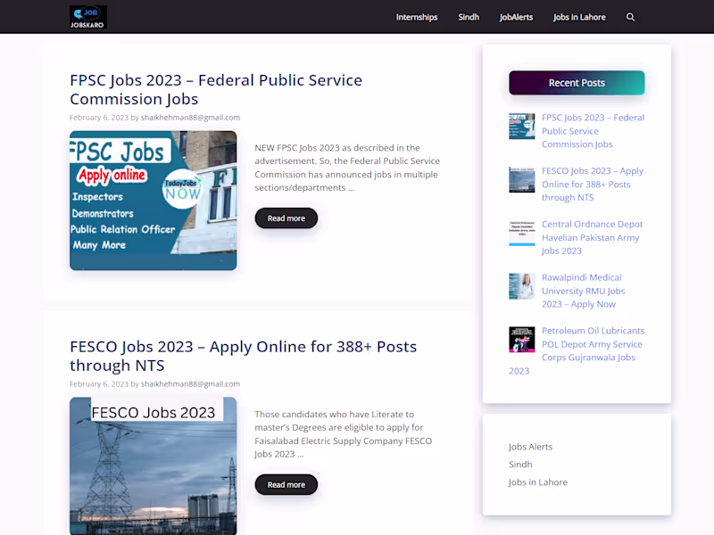Open Sindh link in sidebar widget
Screen dimensions: 714x535
point(520,465)
